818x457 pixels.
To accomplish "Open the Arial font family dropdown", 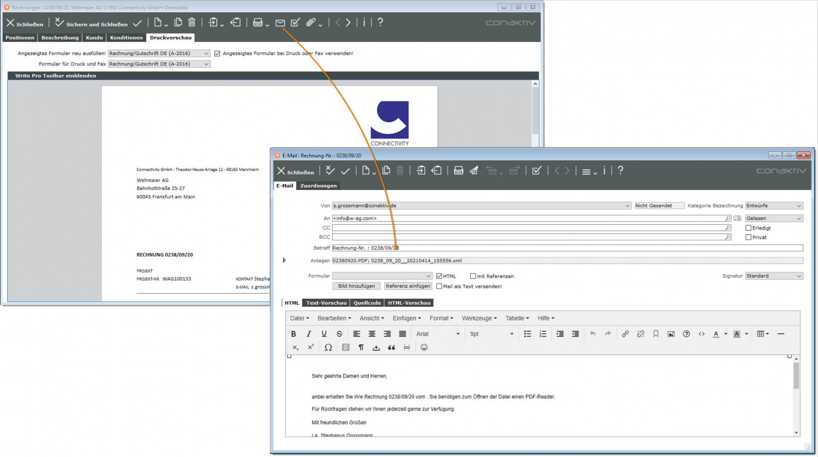I will click(x=438, y=334).
